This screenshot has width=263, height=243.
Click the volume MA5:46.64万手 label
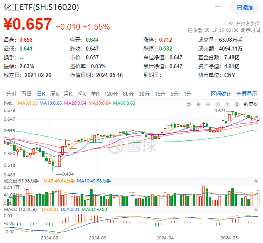pyautogui.click(x=59, y=181)
